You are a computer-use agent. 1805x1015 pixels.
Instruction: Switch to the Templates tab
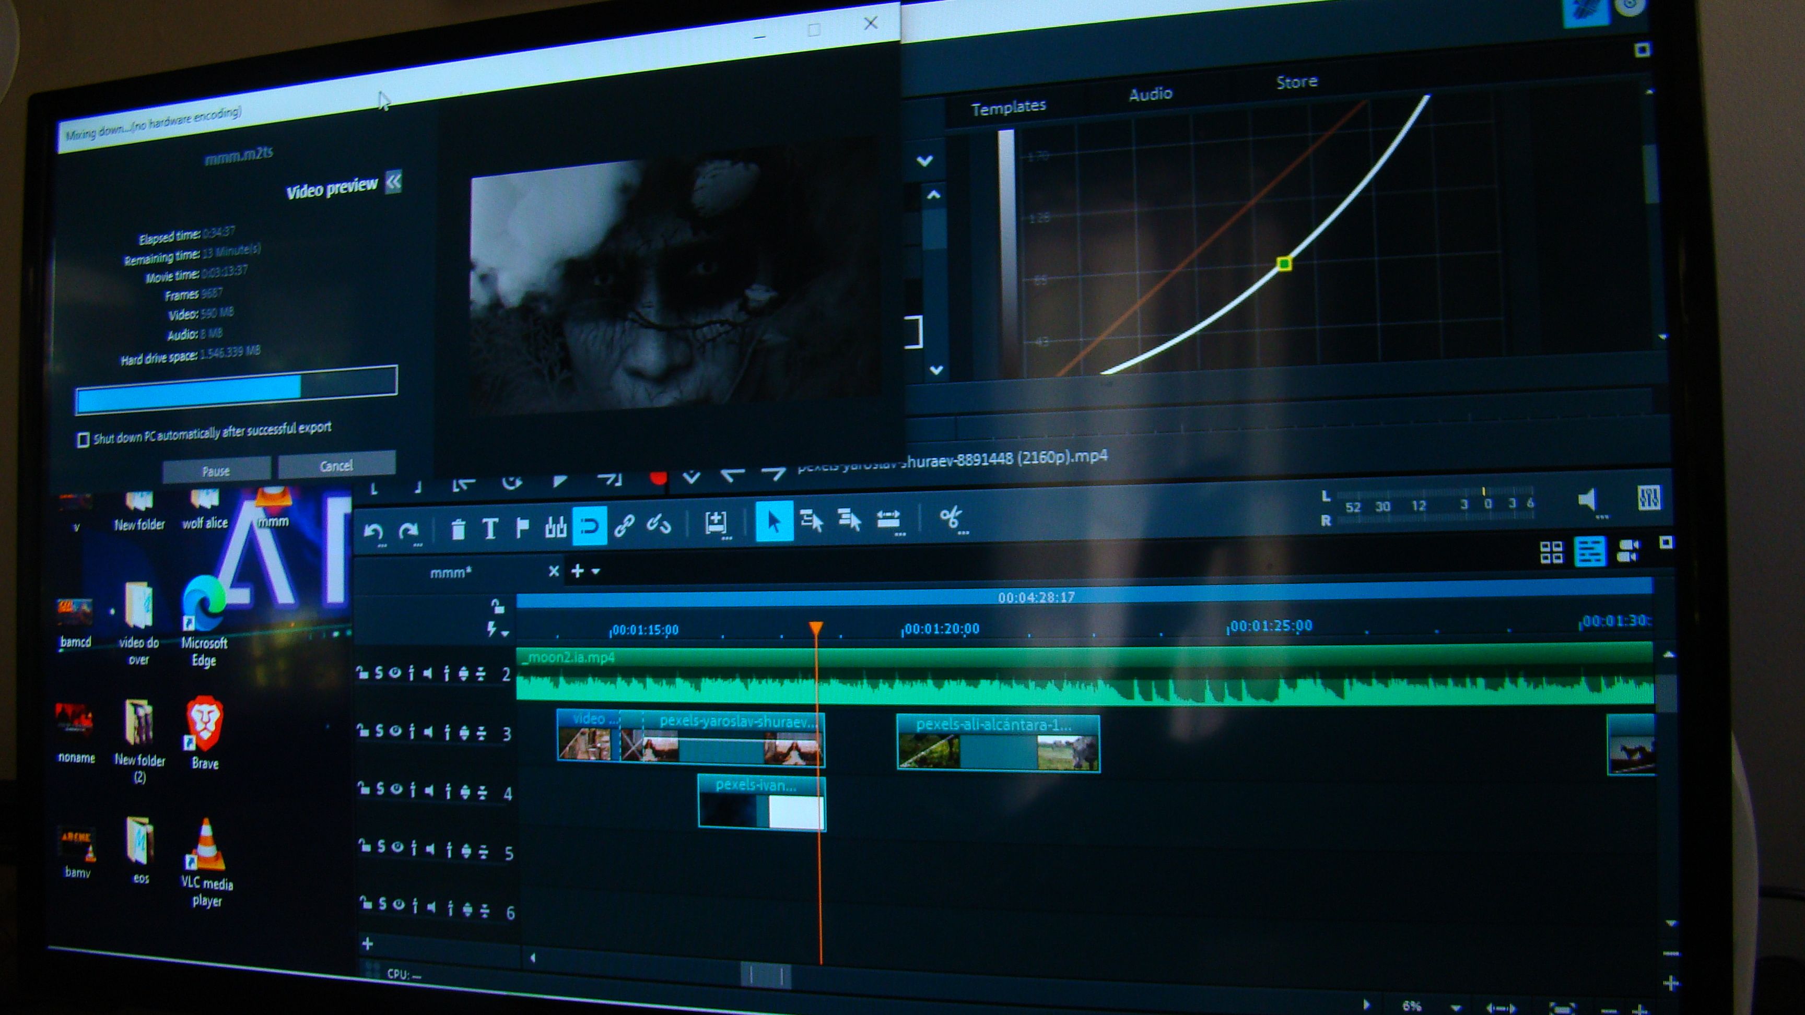click(1009, 107)
